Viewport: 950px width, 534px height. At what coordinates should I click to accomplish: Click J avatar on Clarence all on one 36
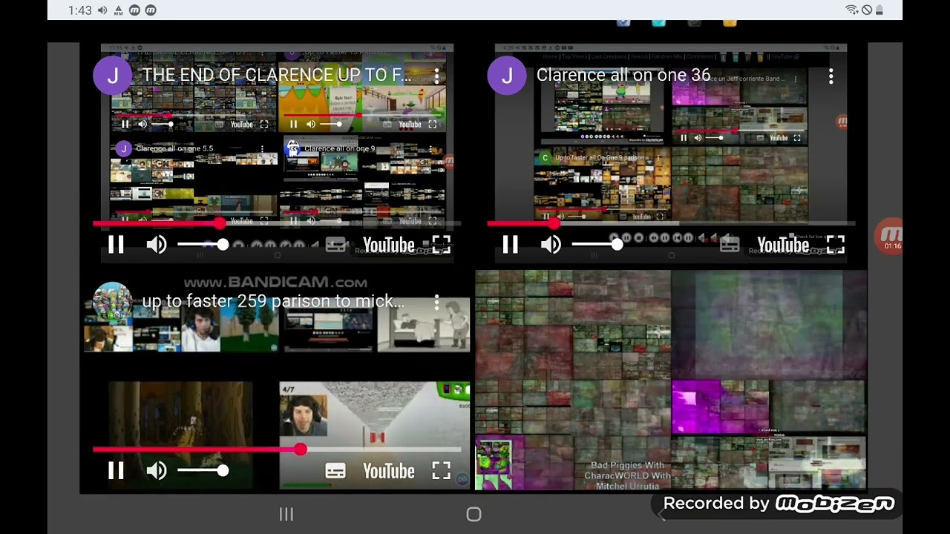(x=508, y=76)
